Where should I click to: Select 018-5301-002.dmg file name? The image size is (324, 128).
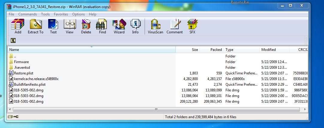[28, 101]
